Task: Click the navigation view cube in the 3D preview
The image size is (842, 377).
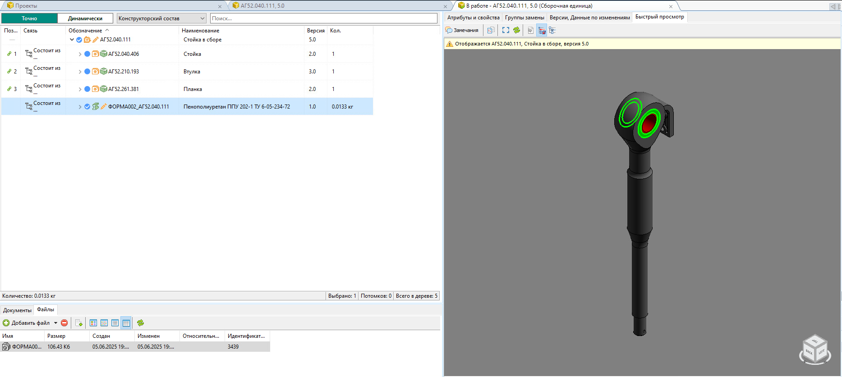Action: (815, 350)
